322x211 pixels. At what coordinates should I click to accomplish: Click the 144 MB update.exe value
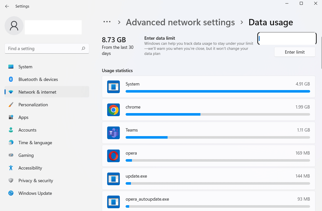point(303,176)
